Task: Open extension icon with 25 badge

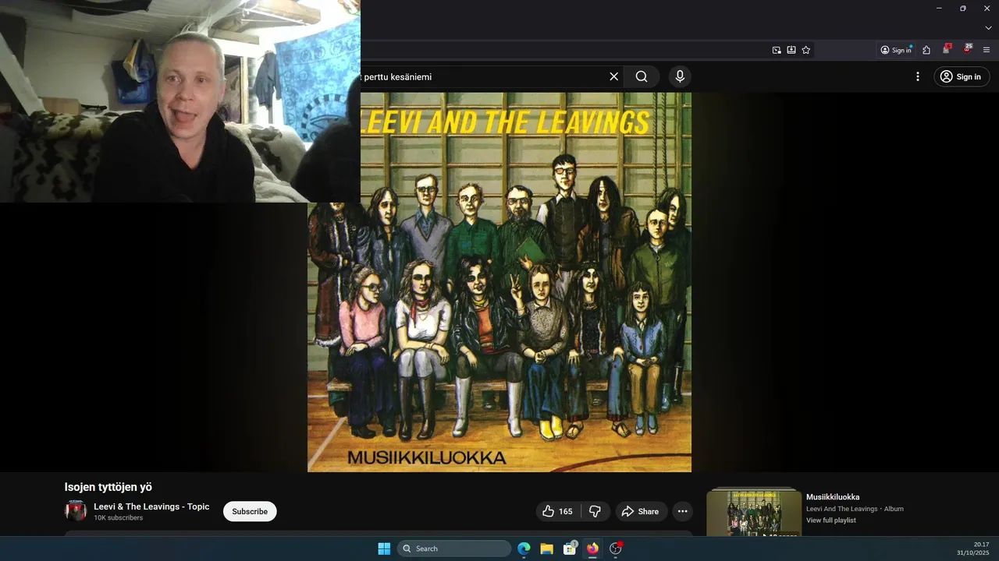Action: click(x=967, y=49)
